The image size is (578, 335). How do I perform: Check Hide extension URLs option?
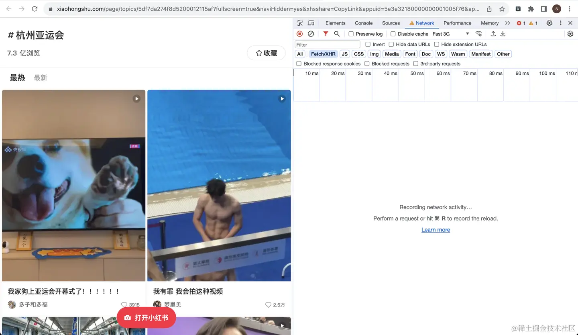click(436, 44)
